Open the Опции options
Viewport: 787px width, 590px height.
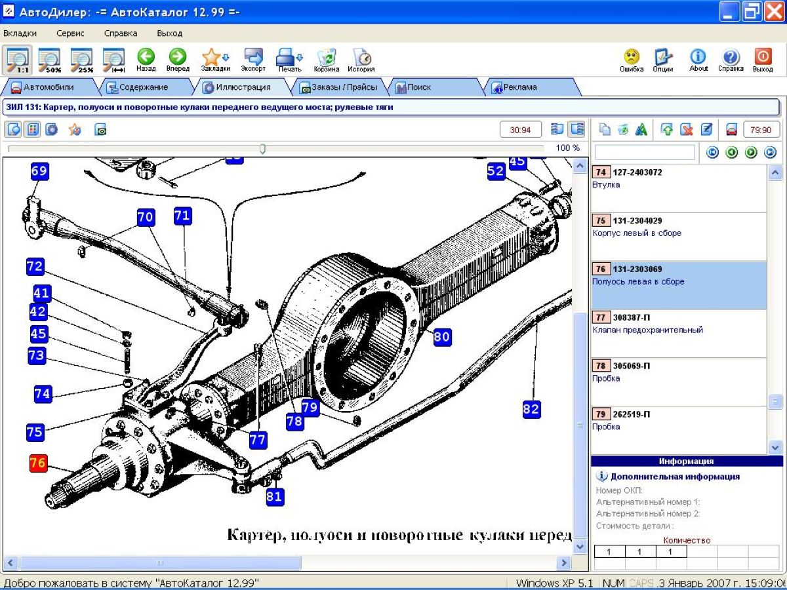[x=663, y=60]
